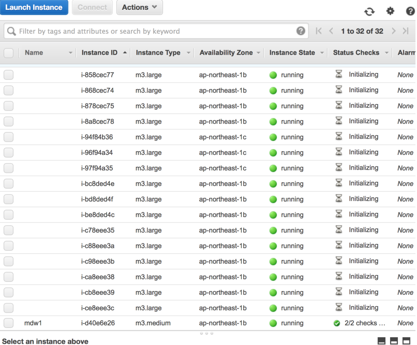Sort by Instance Type column header
Screen dimensions: 417x345
coord(158,53)
